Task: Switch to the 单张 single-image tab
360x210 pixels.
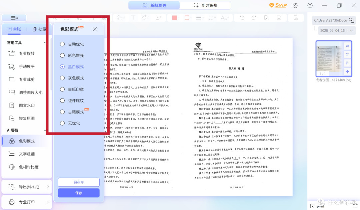Action: pos(14,29)
